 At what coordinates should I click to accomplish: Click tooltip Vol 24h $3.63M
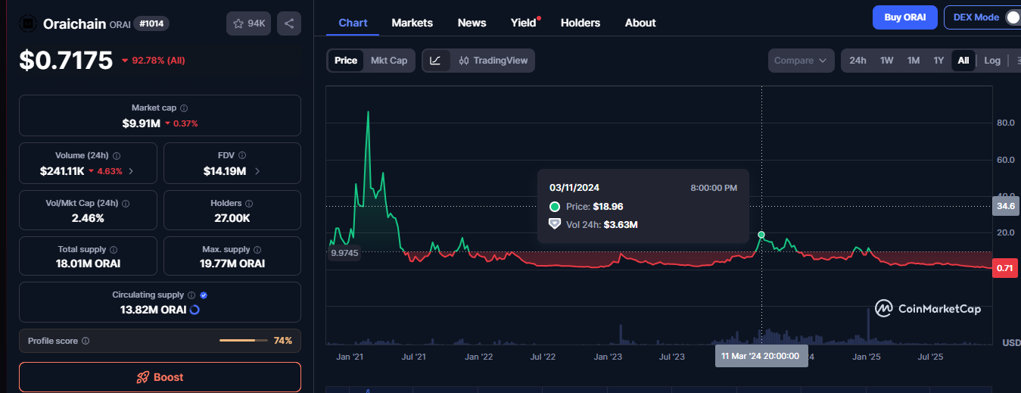pos(621,224)
